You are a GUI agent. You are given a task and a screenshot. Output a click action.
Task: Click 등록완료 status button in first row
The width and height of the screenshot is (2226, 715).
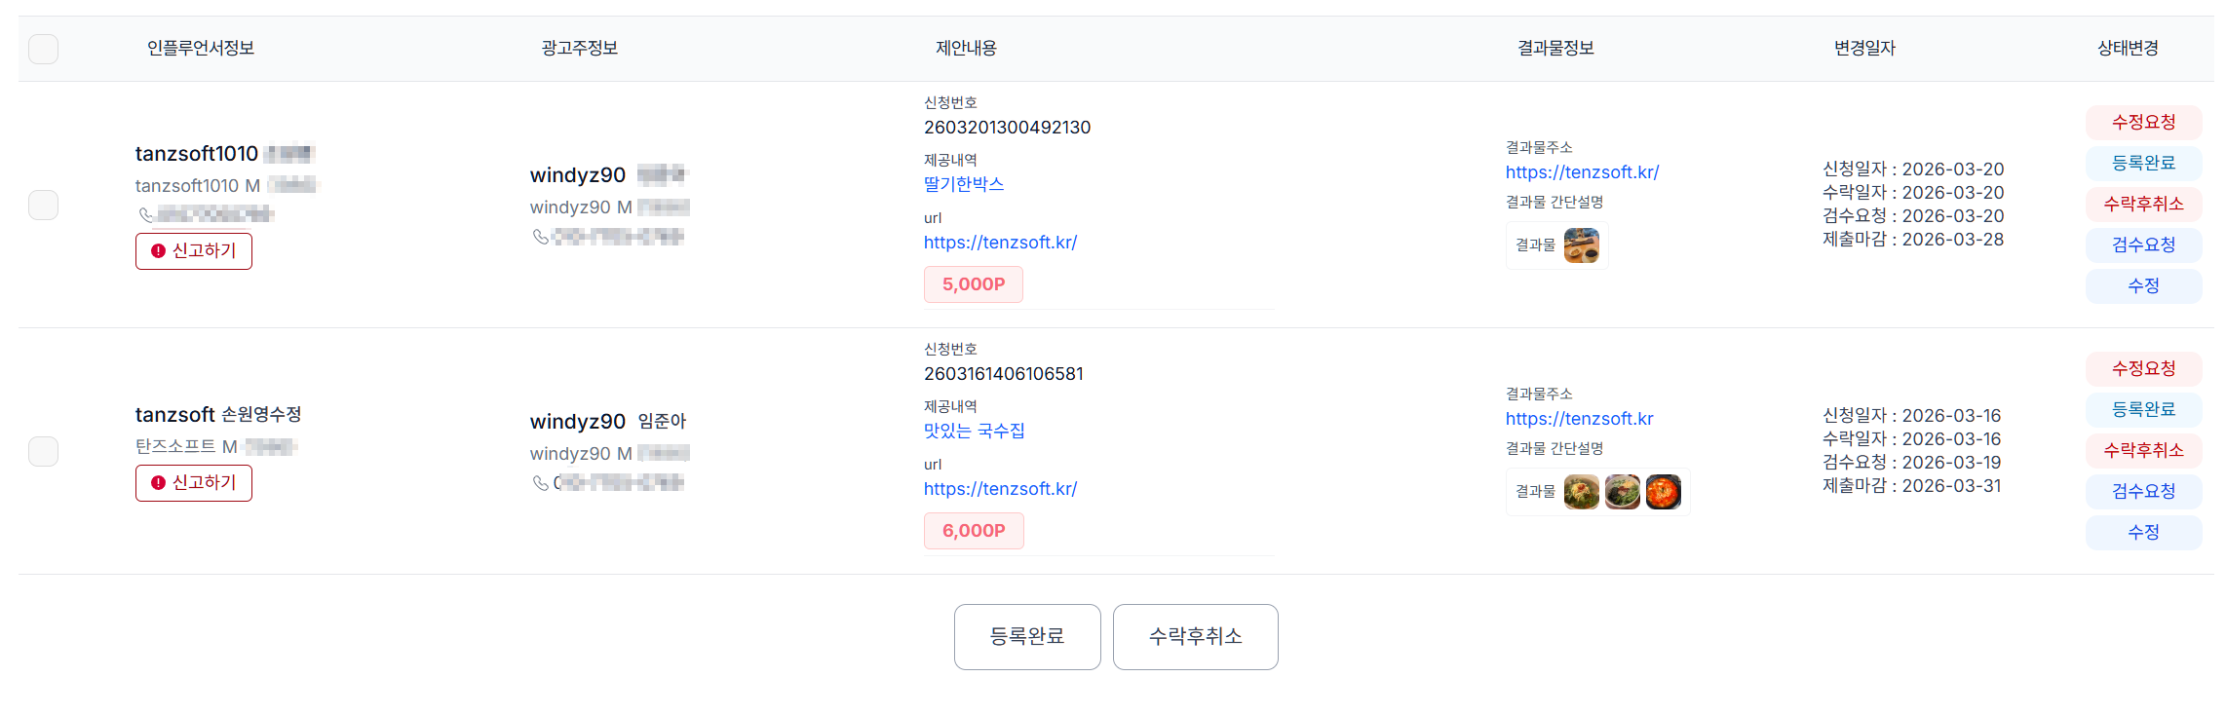2143,163
